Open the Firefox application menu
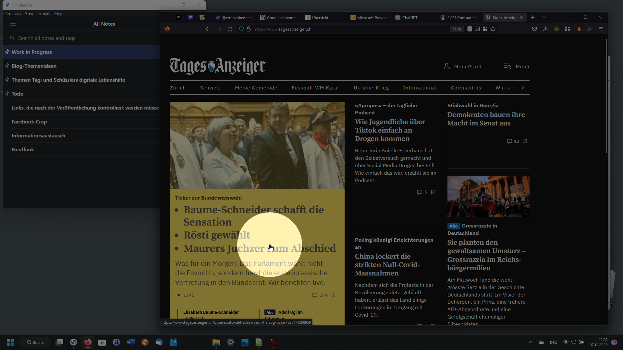Screen dimensions: 623x350 [x=601, y=29]
